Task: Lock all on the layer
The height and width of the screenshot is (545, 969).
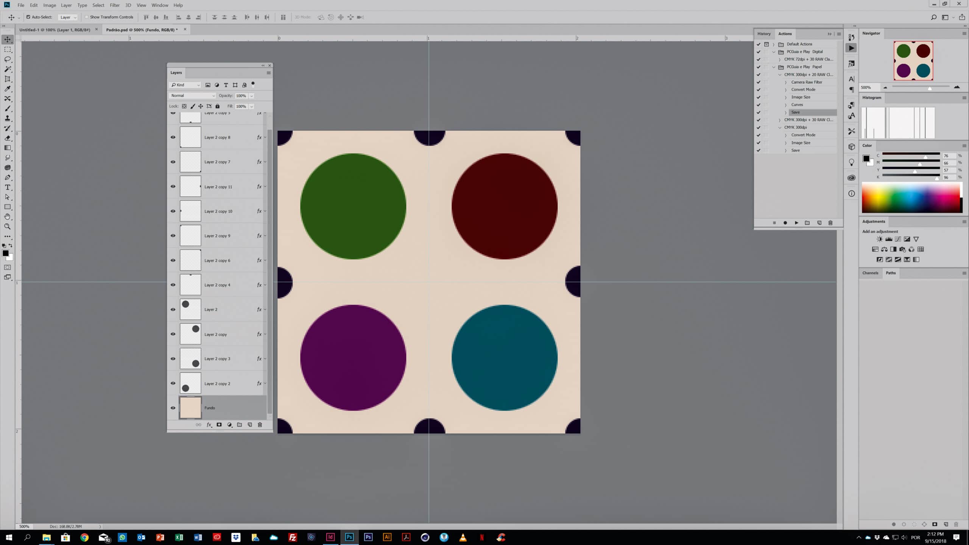Action: [x=218, y=106]
